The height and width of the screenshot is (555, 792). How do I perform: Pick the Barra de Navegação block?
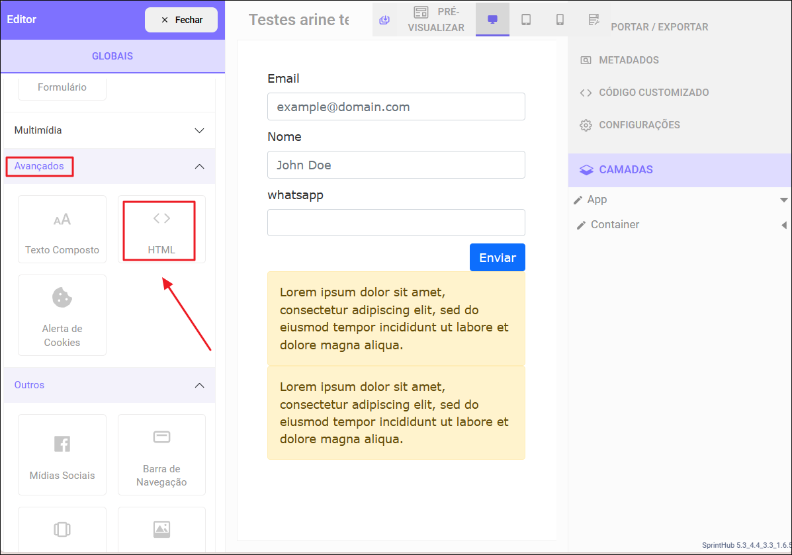click(161, 454)
